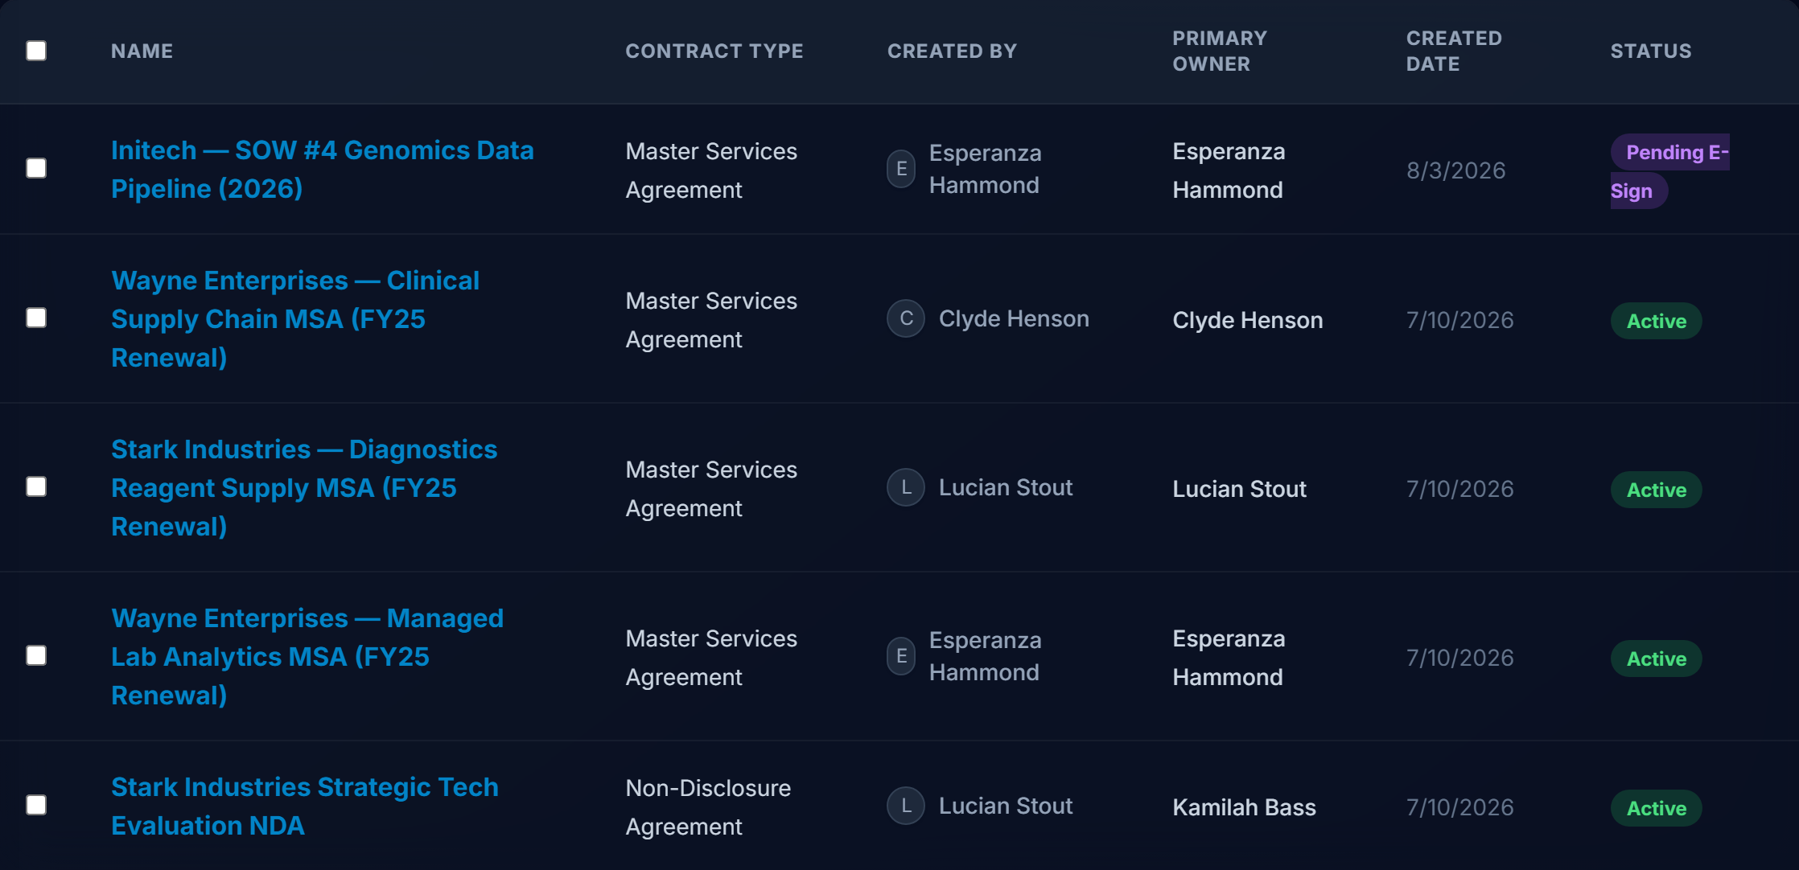Click Clyde Henson's C avatar icon

[906, 318]
